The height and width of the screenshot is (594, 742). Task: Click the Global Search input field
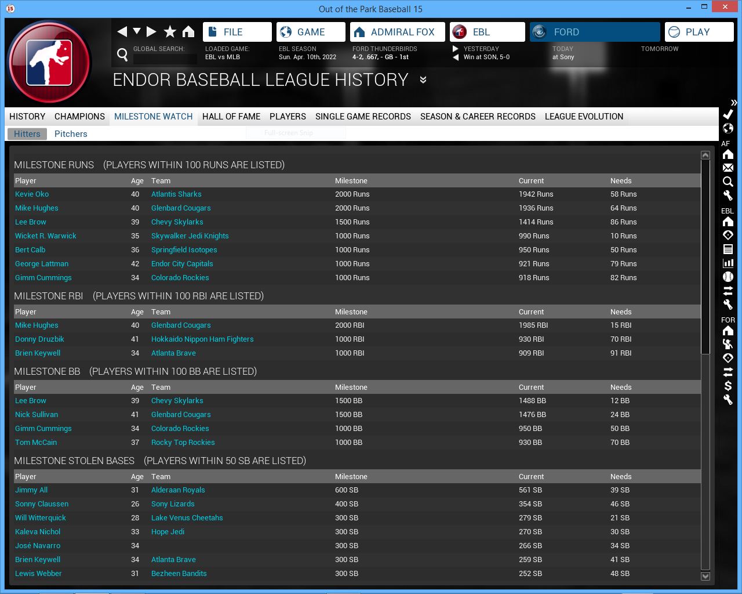pos(165,59)
